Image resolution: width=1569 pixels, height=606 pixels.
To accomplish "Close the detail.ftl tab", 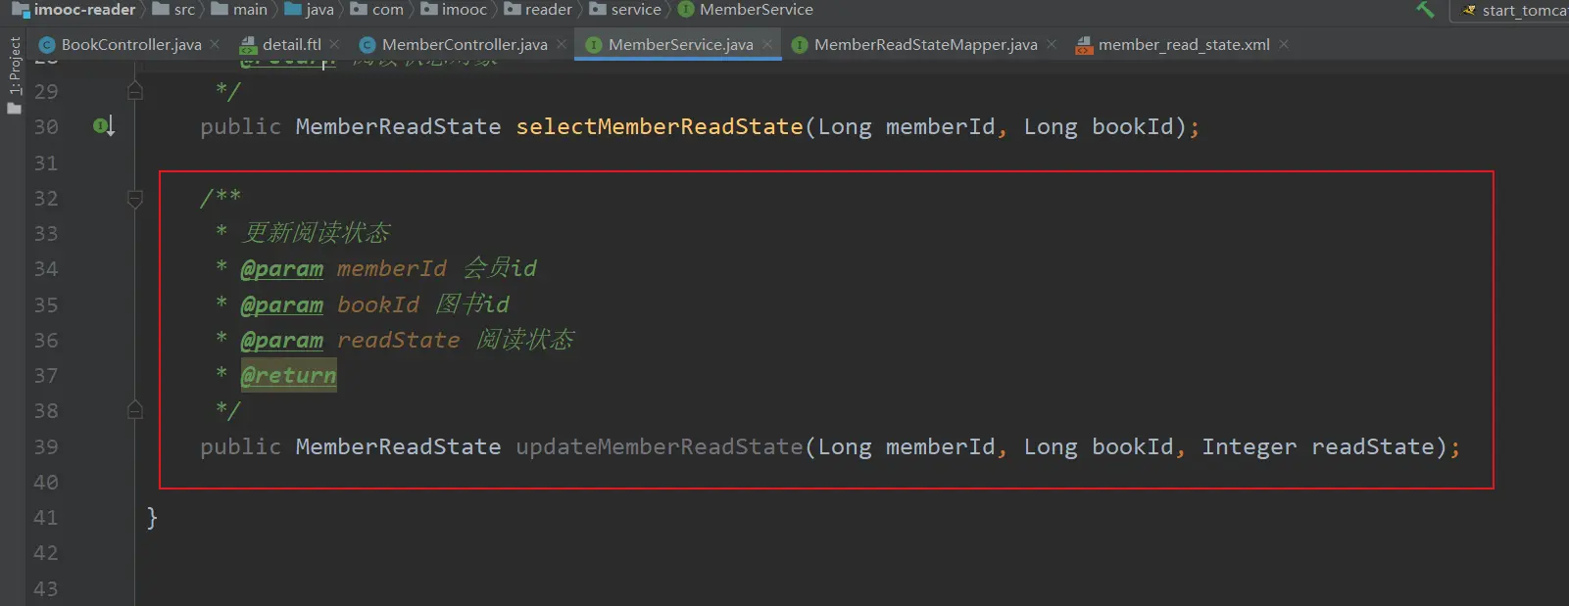I will 335,44.
